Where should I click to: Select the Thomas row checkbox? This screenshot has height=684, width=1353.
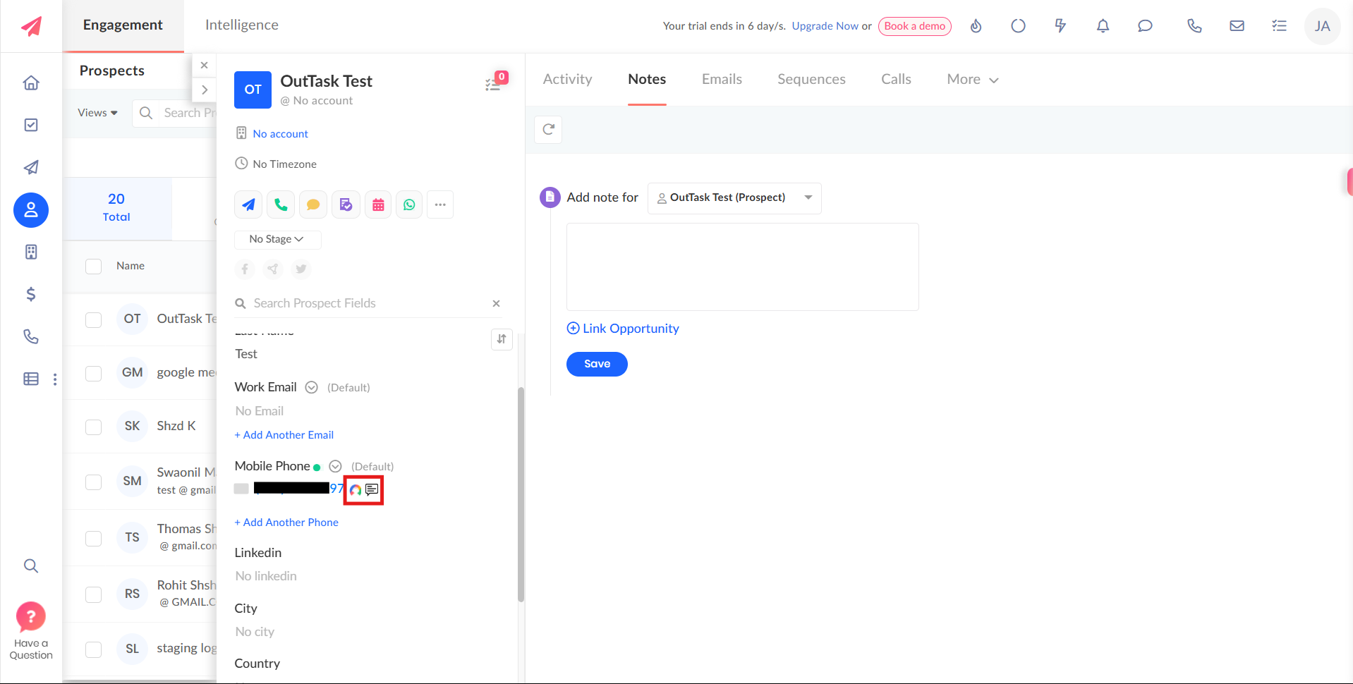click(x=93, y=538)
